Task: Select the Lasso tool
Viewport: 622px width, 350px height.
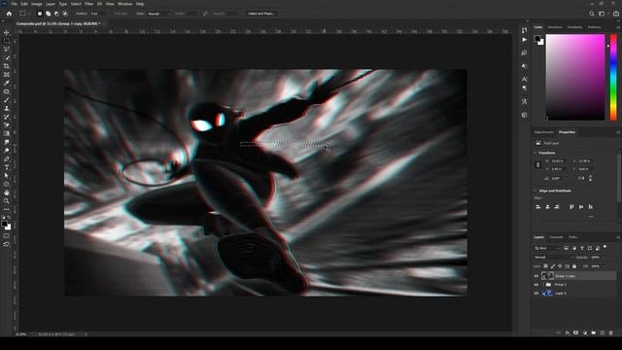Action: pos(7,50)
